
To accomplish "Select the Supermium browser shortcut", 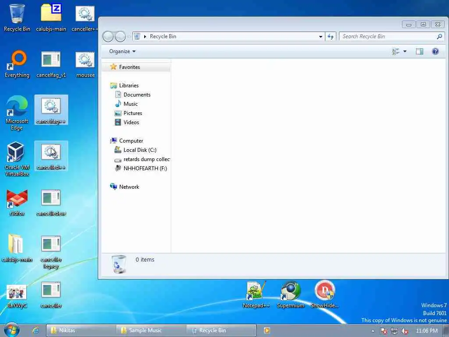I will click(x=290, y=295).
